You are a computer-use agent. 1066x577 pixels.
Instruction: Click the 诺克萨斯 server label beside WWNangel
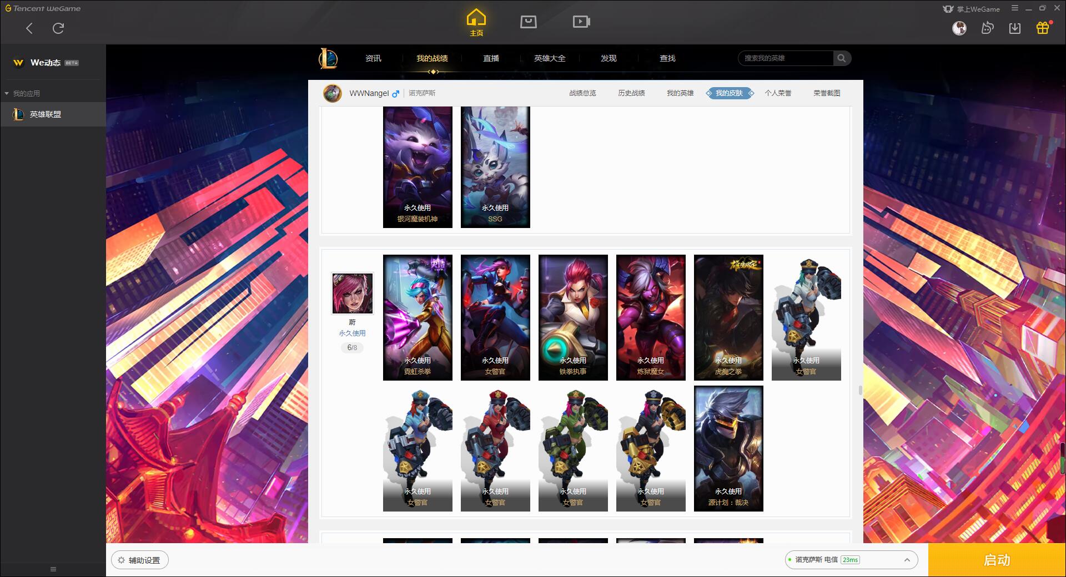[422, 93]
